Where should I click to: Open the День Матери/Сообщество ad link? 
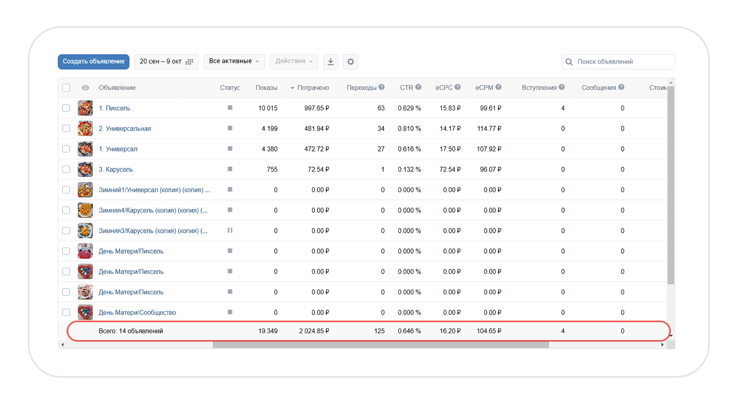point(137,313)
